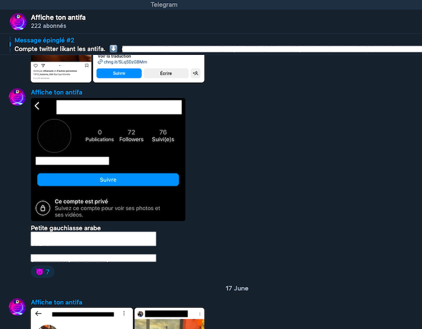Click the empty circular profile picture
422x329 pixels.
coord(54,136)
